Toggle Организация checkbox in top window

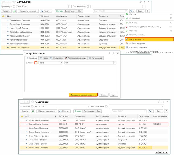point(14,6)
